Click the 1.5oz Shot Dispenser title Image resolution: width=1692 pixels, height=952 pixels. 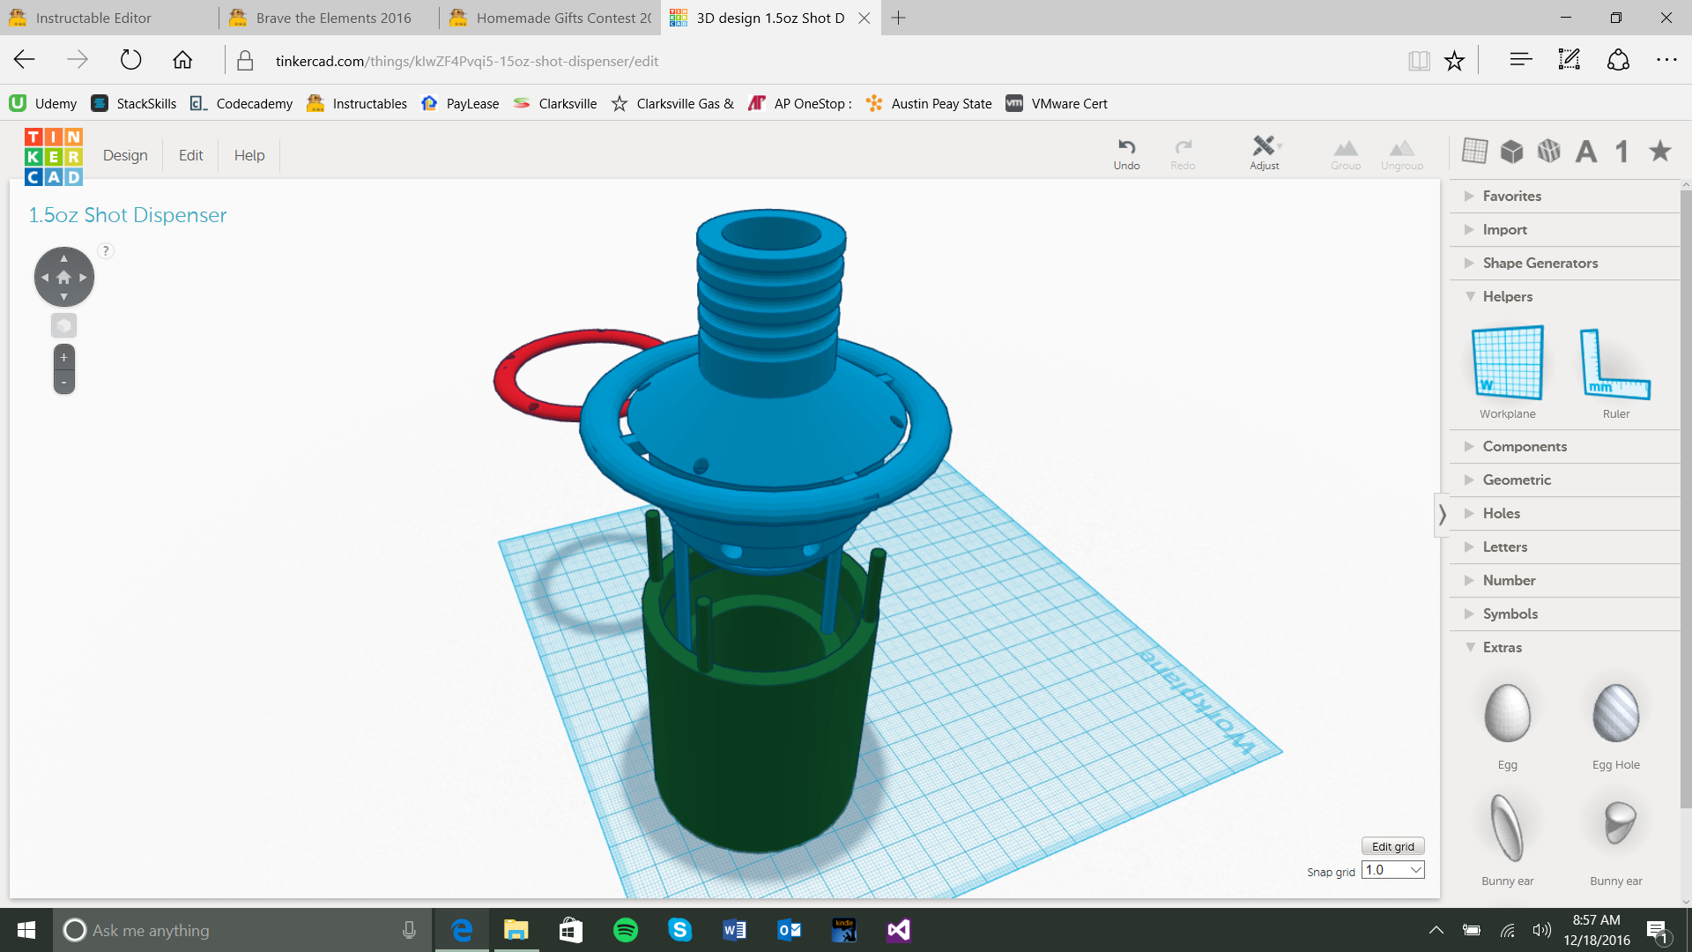click(x=128, y=215)
